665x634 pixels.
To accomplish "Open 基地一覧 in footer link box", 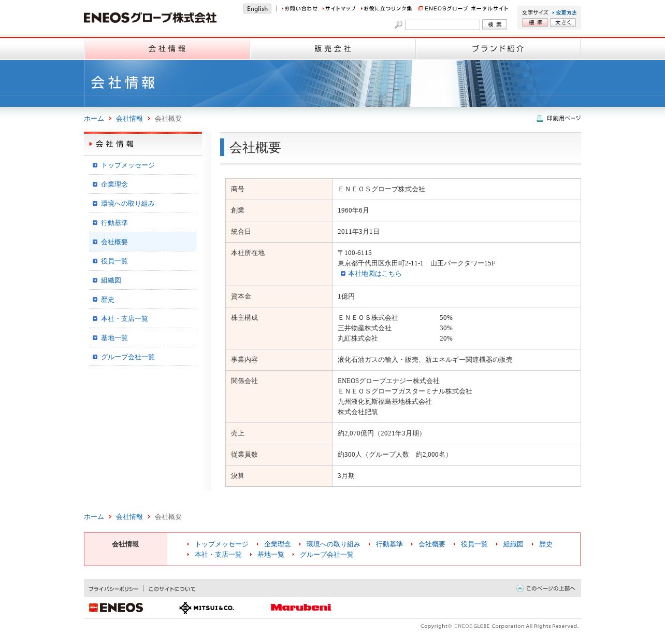I will tap(271, 555).
